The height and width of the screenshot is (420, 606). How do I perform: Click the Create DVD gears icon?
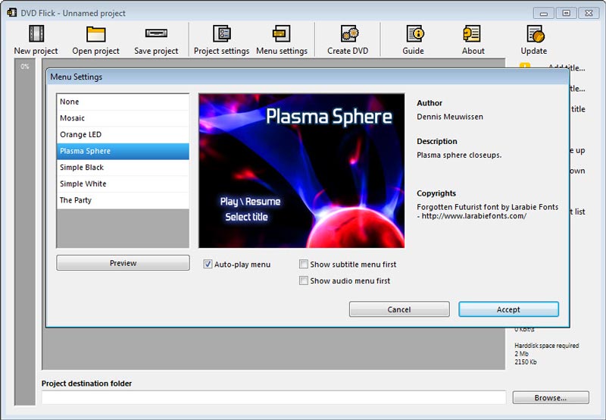tap(348, 34)
